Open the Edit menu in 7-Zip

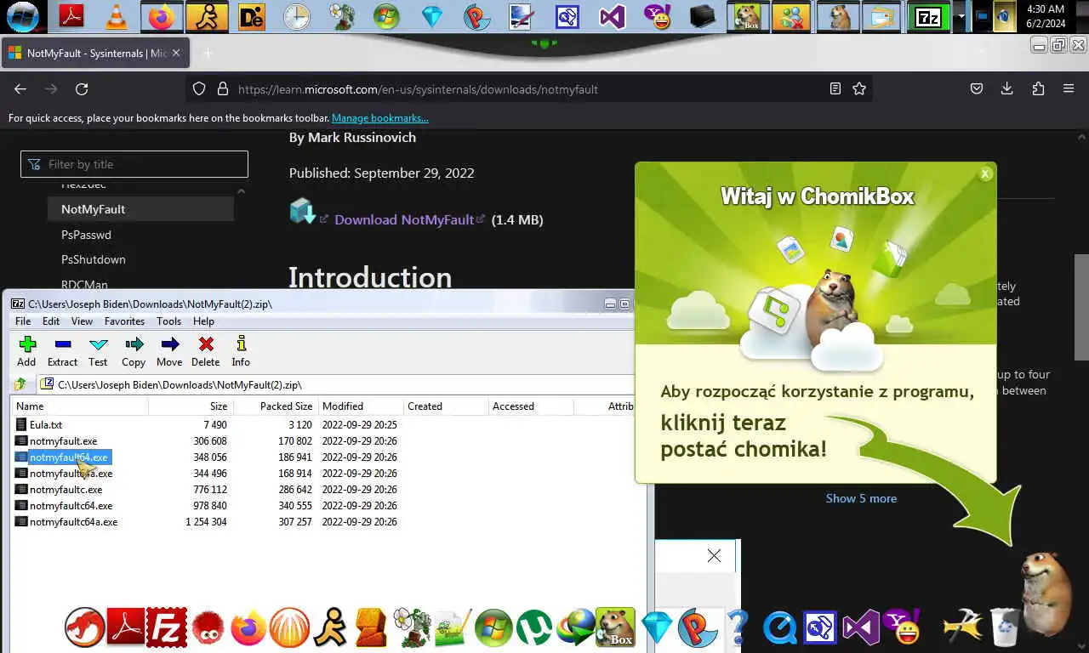[51, 321]
